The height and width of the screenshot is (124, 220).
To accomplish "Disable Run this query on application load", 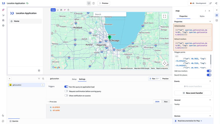I will 66,87.
